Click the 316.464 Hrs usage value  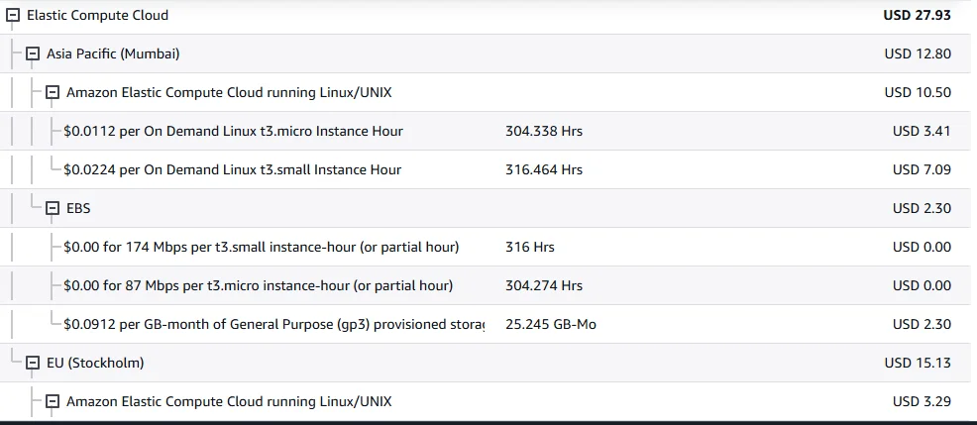tap(544, 170)
